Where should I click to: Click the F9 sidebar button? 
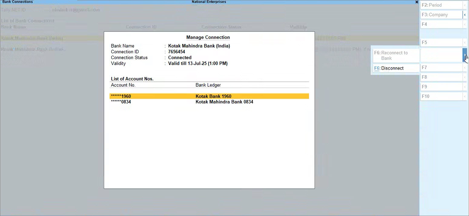(442, 87)
